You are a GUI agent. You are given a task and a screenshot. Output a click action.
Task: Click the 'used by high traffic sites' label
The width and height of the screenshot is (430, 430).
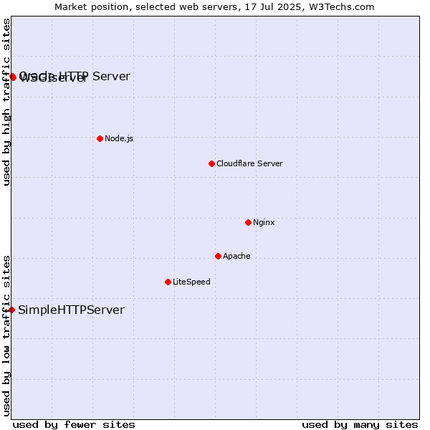coord(6,102)
